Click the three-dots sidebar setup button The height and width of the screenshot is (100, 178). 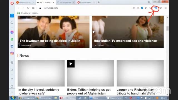[x=12, y=92]
